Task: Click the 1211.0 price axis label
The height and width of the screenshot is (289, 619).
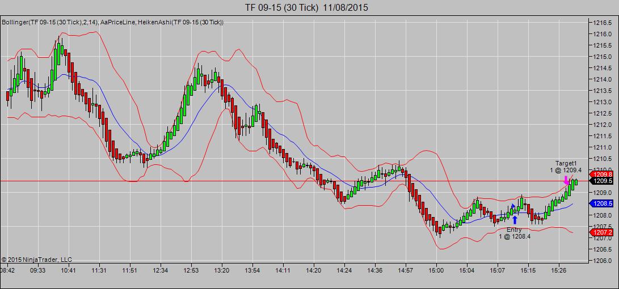Action: tap(602, 147)
